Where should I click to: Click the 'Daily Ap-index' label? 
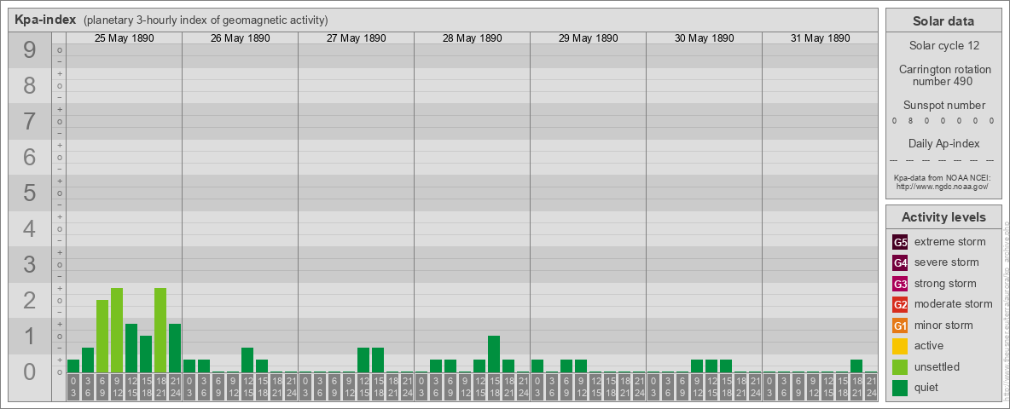(943, 143)
